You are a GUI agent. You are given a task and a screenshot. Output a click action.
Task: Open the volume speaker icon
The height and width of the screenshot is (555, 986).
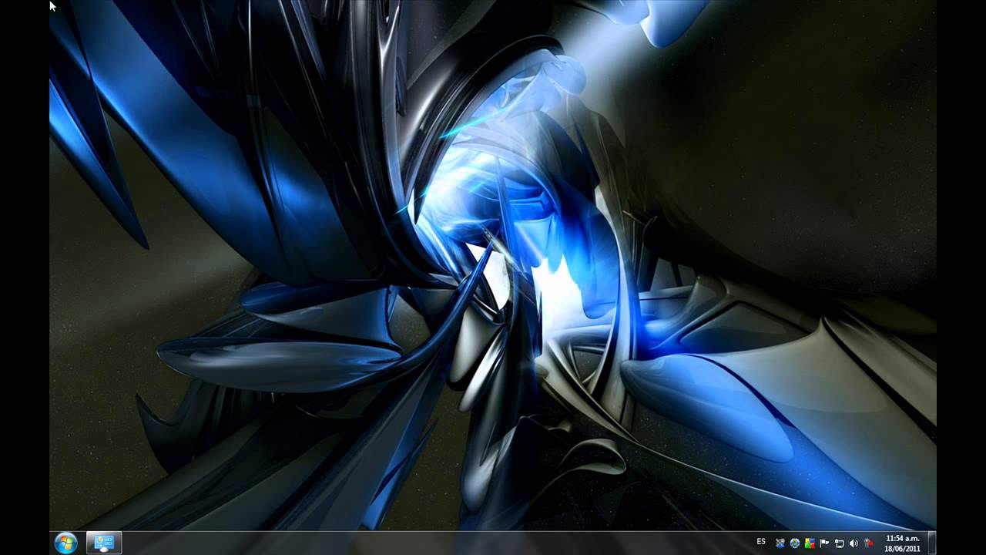point(854,543)
